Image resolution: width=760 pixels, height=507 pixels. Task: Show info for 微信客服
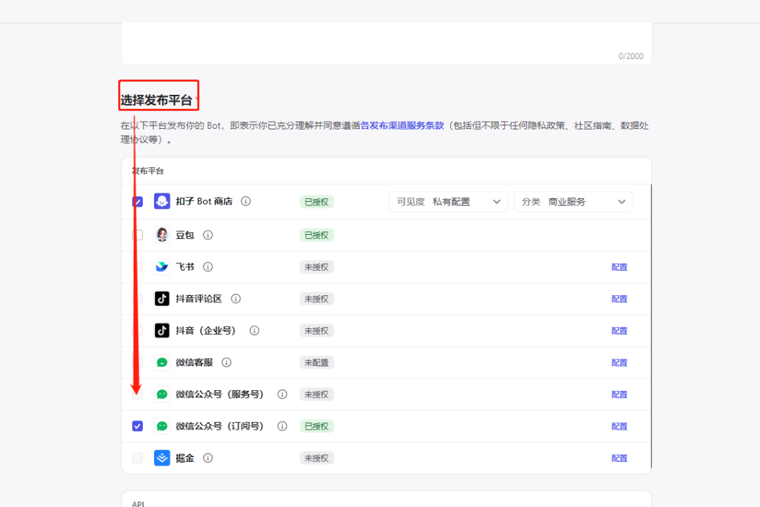point(227,362)
